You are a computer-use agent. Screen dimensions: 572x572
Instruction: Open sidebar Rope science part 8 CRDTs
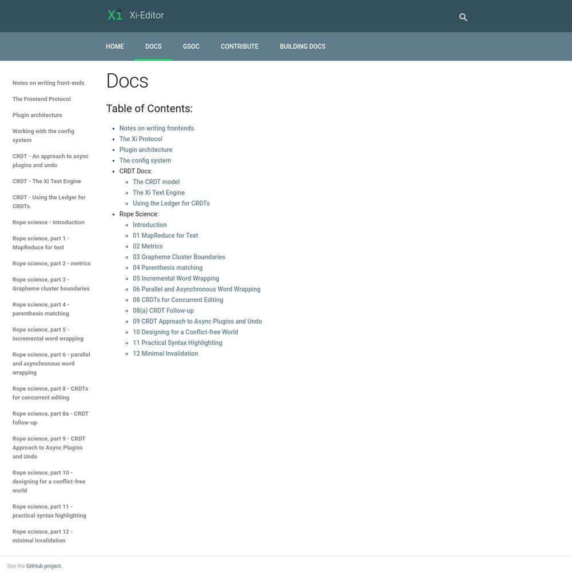pyautogui.click(x=50, y=393)
